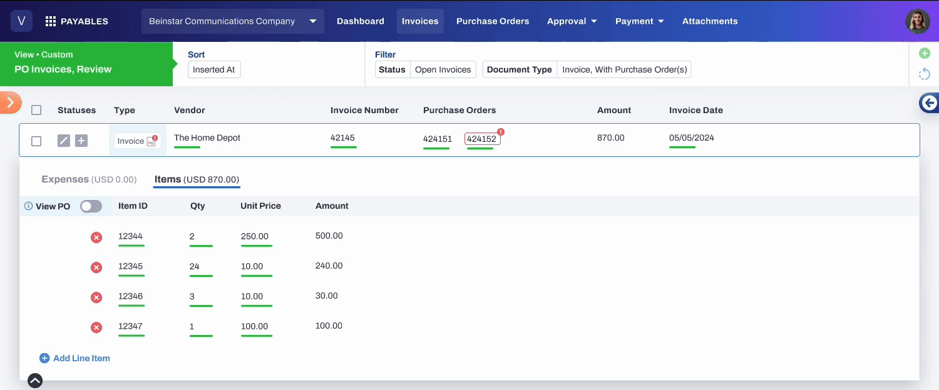939x390 pixels.
Task: Click line amount 240.00
Action: click(x=329, y=266)
